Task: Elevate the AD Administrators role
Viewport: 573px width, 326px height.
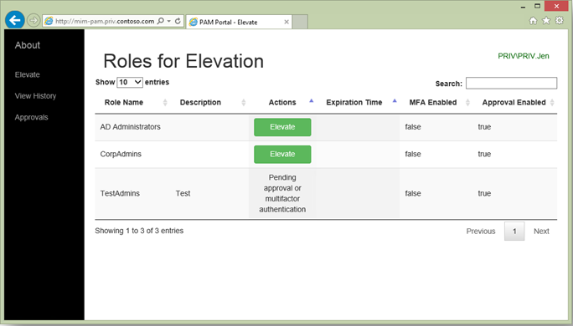Action: 282,127
